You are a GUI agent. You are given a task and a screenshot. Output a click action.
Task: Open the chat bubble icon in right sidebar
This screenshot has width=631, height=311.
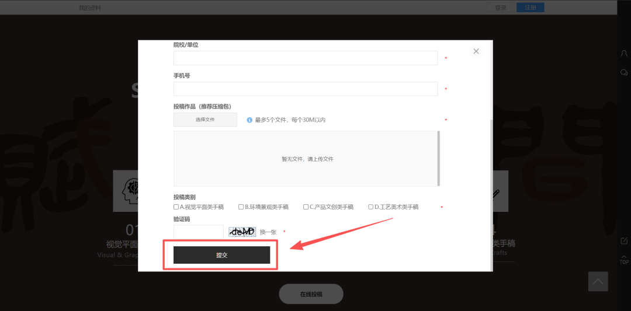(624, 73)
